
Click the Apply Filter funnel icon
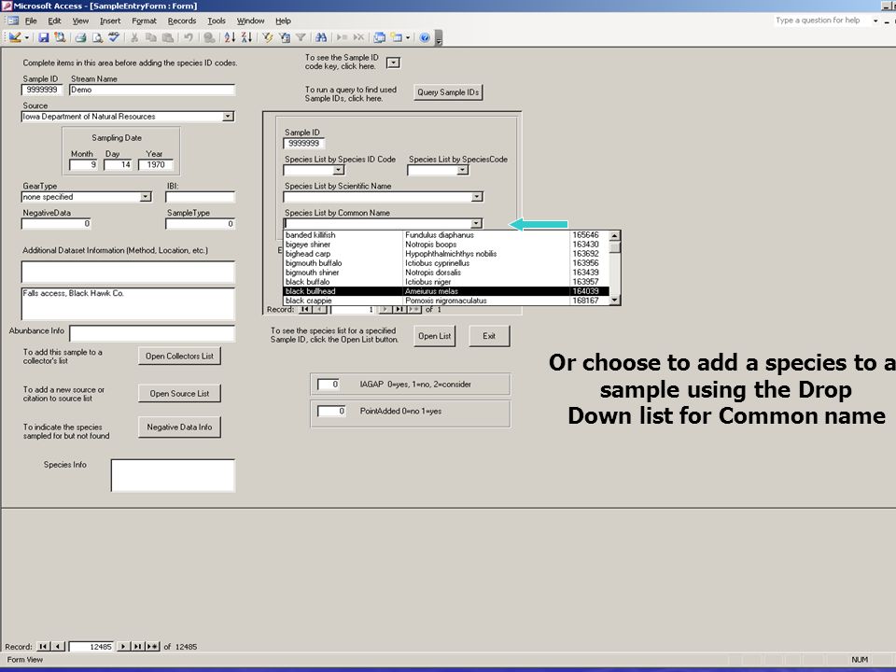[x=301, y=37]
